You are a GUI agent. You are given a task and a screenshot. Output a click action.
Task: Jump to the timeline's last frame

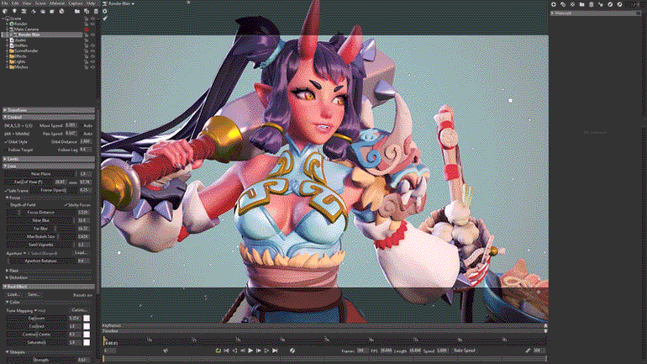tap(276, 350)
